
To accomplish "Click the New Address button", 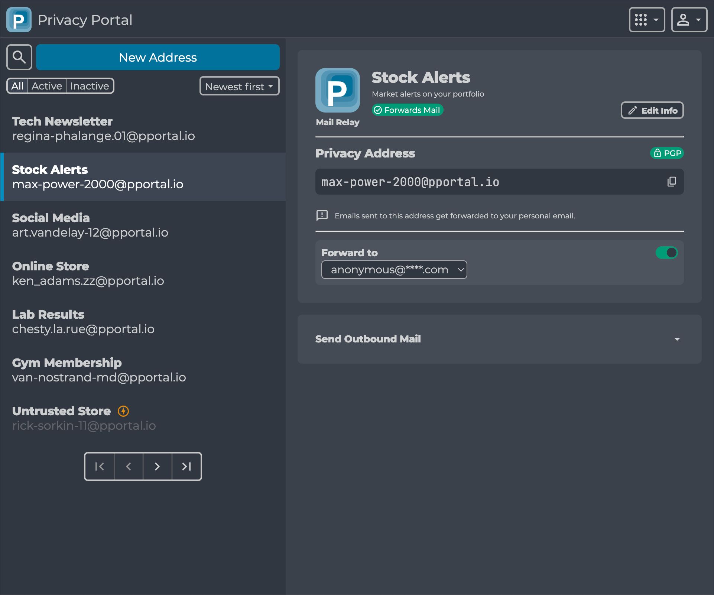I will click(x=157, y=57).
